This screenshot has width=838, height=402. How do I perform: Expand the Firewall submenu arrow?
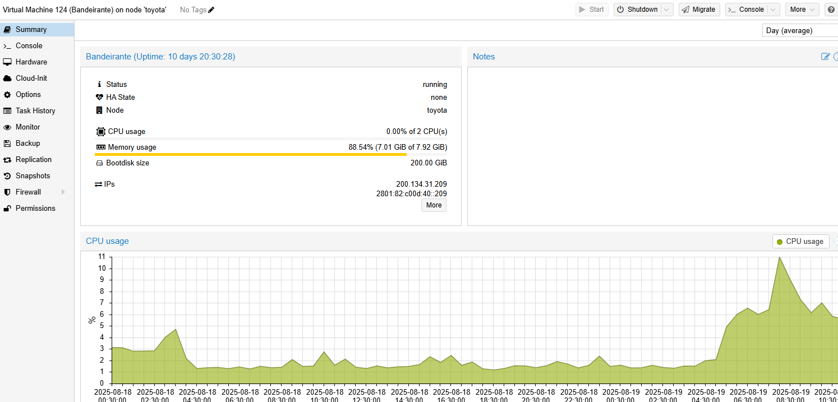(63, 192)
